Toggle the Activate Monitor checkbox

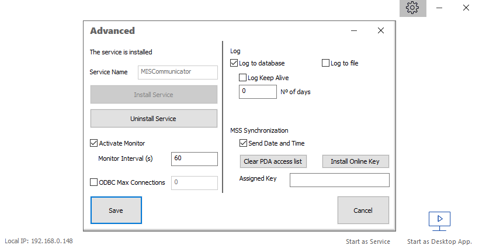pyautogui.click(x=94, y=143)
